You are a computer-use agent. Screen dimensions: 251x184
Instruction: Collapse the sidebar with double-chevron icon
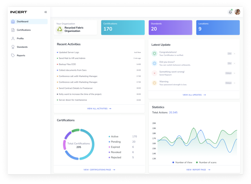tap(46, 12)
